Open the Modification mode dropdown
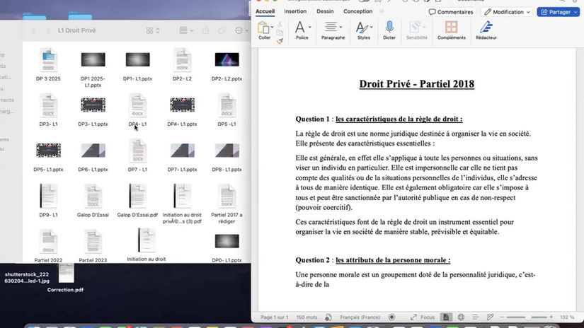The width and height of the screenshot is (584, 328). click(507, 12)
